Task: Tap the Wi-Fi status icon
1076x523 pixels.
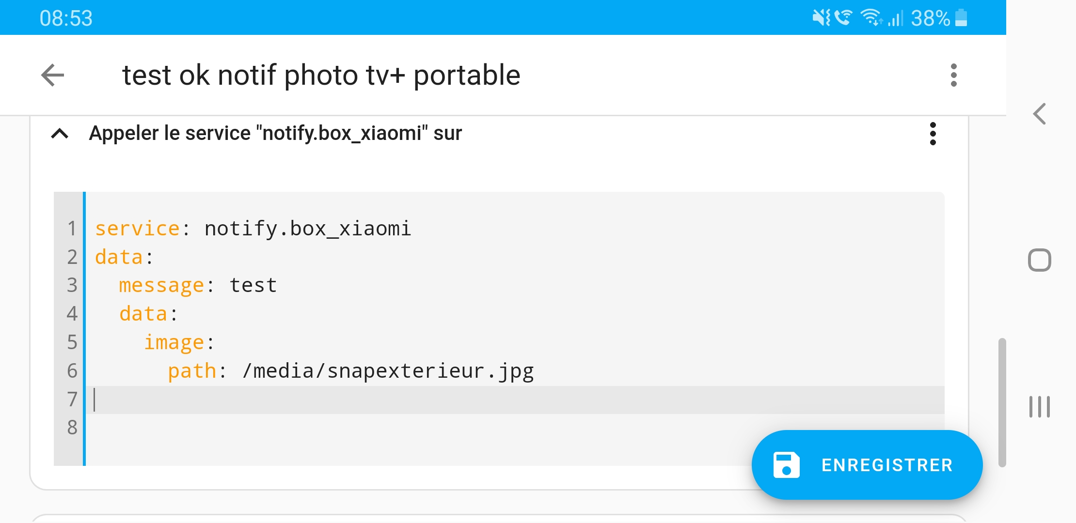Action: click(x=871, y=18)
